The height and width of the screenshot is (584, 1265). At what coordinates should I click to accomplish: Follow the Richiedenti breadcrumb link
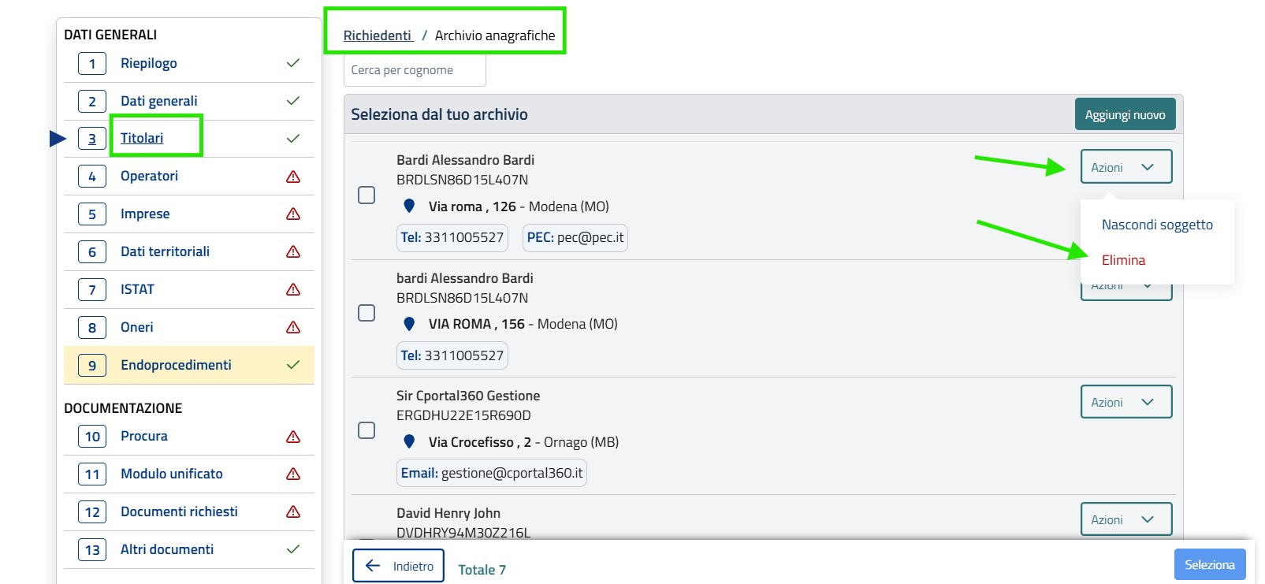(378, 35)
